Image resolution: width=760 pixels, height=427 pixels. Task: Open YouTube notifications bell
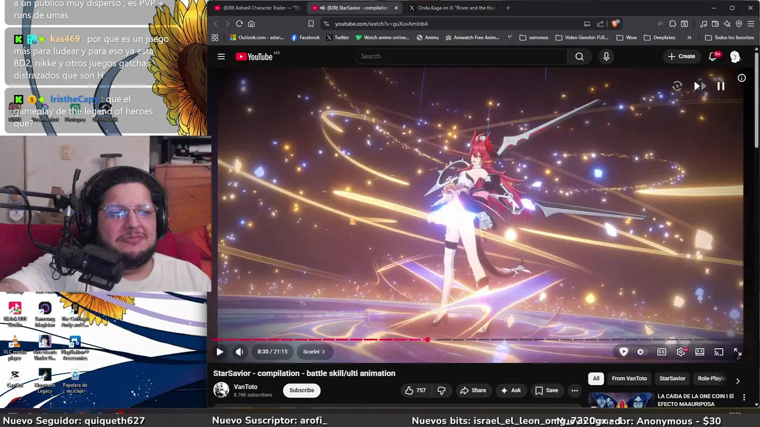coord(713,56)
